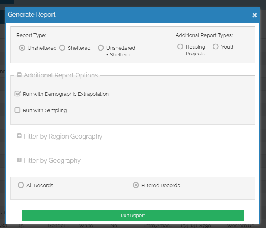
Task: Close the Generate Report dialog
Action: 255,15
